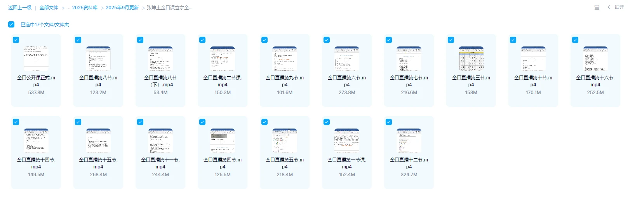Go back via 返回上一级
This screenshot has width=635, height=199.
(20, 8)
